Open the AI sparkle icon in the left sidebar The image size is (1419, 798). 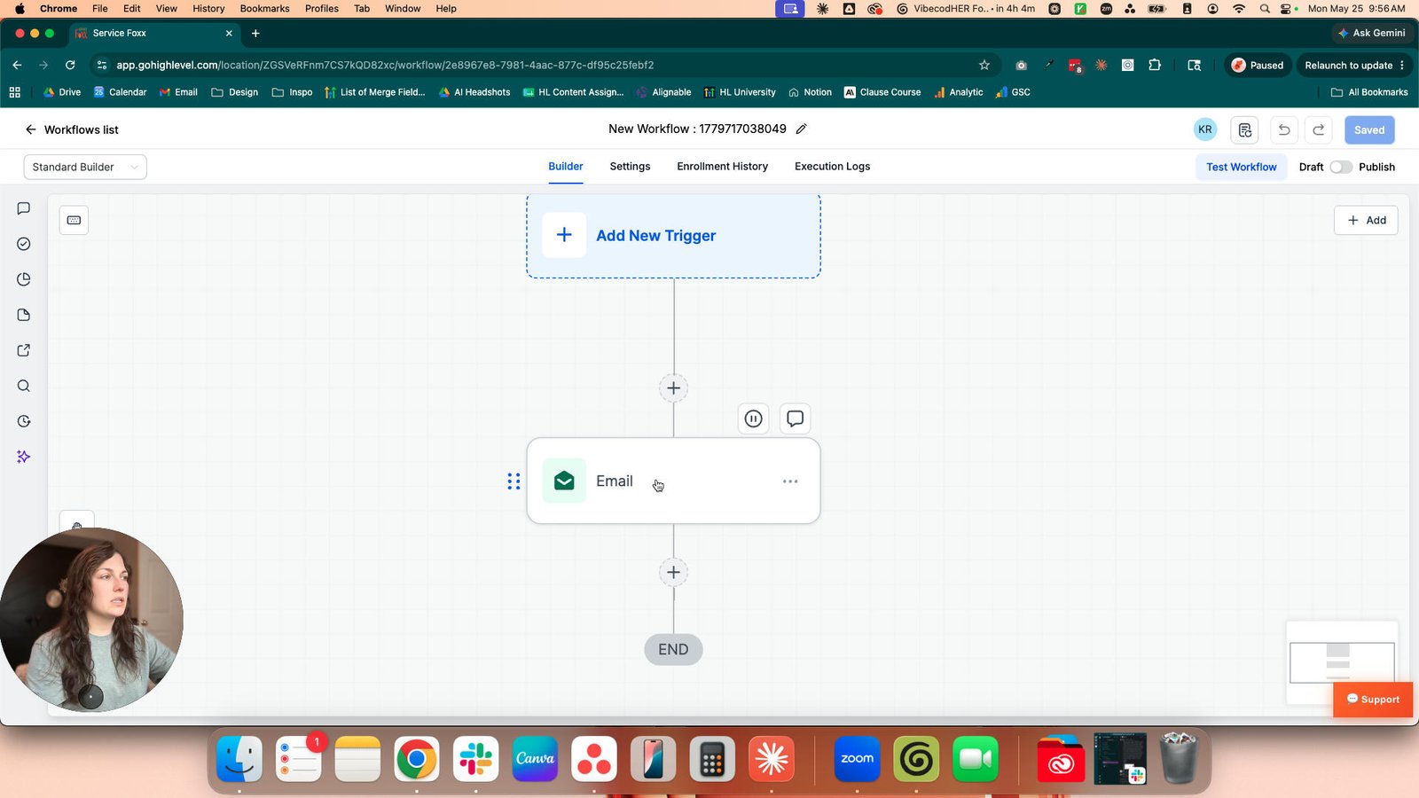point(24,457)
